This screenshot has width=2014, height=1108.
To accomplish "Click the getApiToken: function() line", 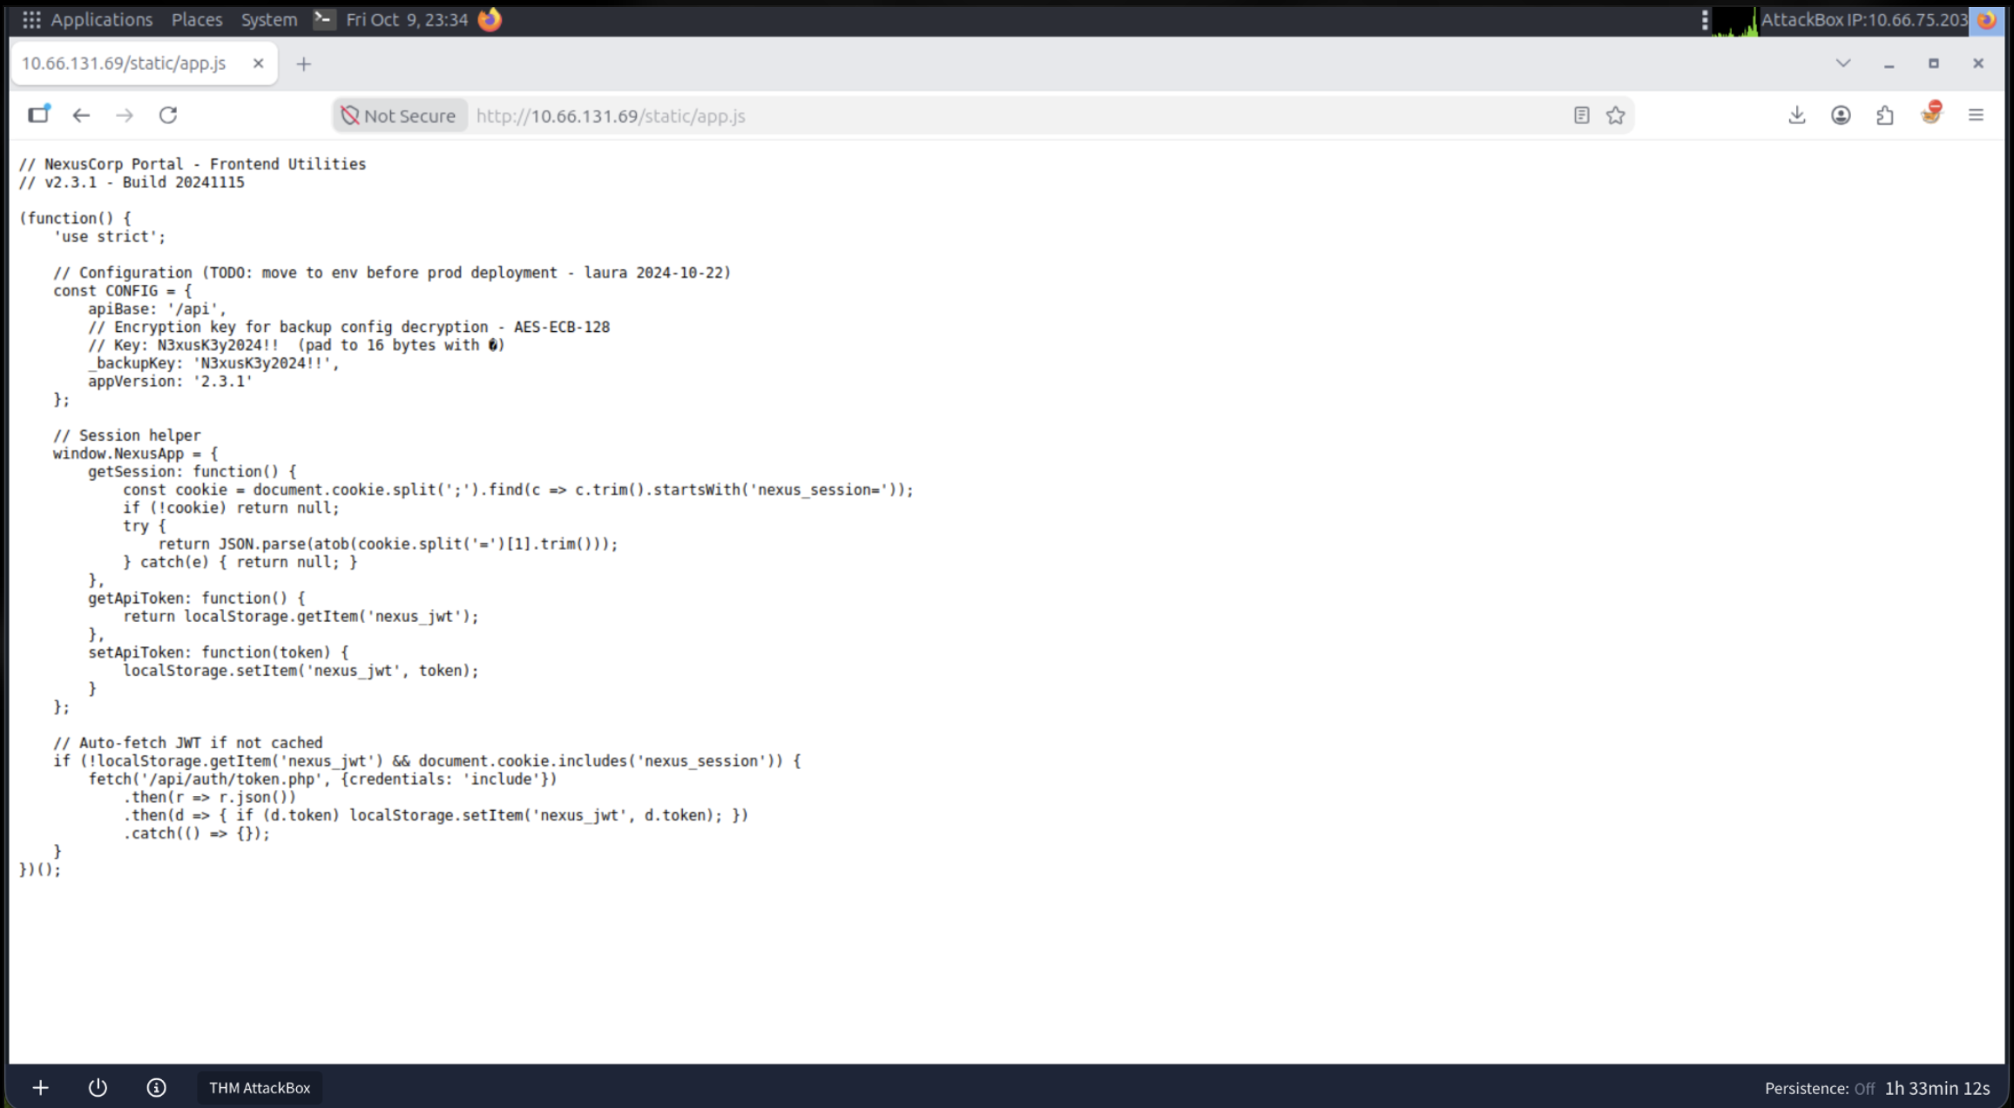I will click(x=196, y=598).
